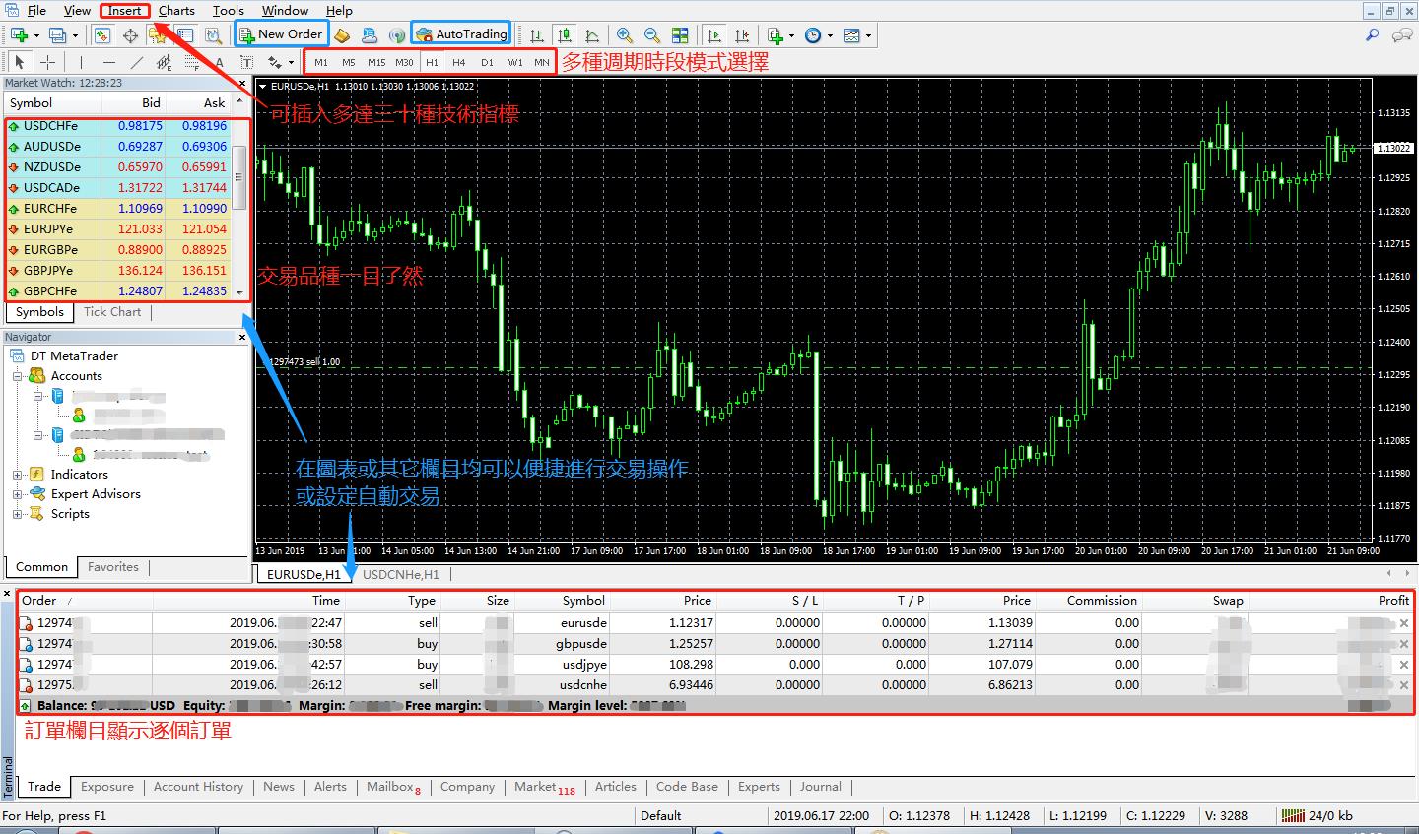Screen dimensions: 1419x834
Task: Tile chart windows with the grid icon
Action: click(x=680, y=35)
